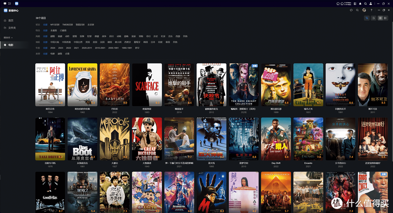The image size is (393, 213).
Task: Filter genre by 战争
Action: [x=104, y=36]
